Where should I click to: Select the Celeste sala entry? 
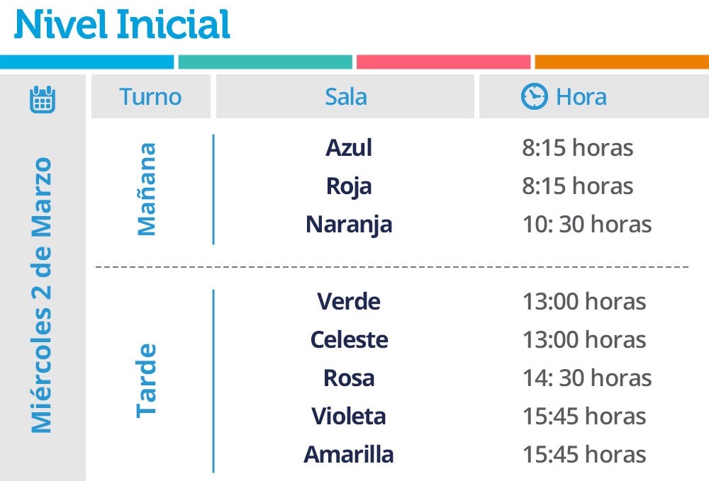coord(349,339)
